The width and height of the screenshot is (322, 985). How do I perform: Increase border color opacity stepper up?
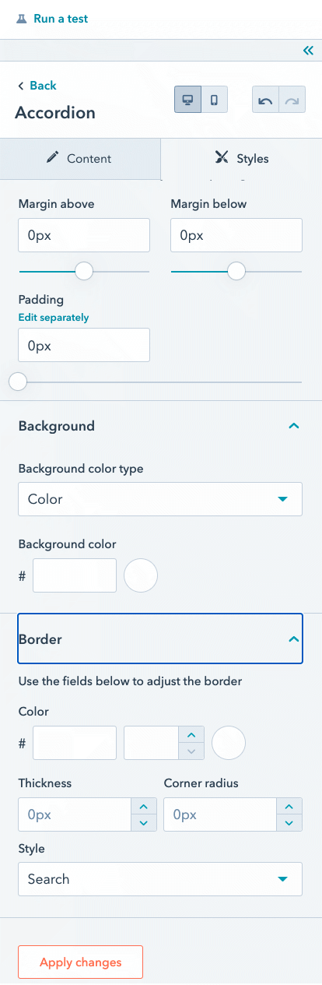191,734
